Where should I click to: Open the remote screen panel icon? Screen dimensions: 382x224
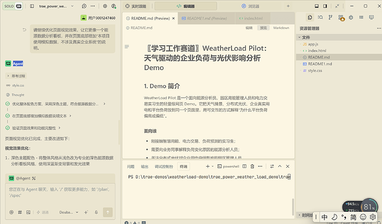click(x=371, y=17)
